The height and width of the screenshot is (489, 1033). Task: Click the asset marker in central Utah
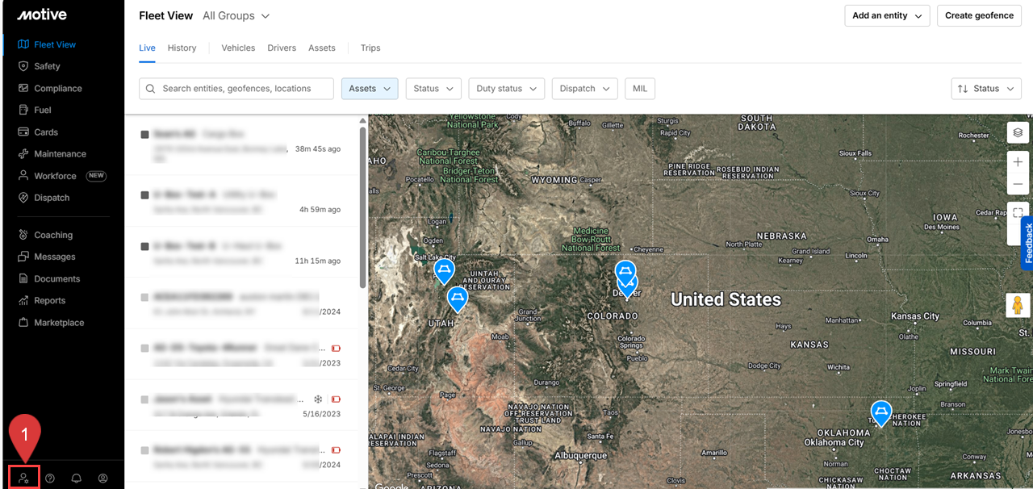pyautogui.click(x=458, y=299)
